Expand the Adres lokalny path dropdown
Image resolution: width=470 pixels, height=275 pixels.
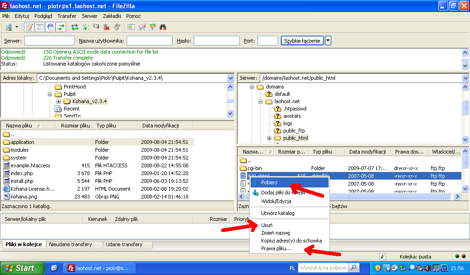coord(230,78)
